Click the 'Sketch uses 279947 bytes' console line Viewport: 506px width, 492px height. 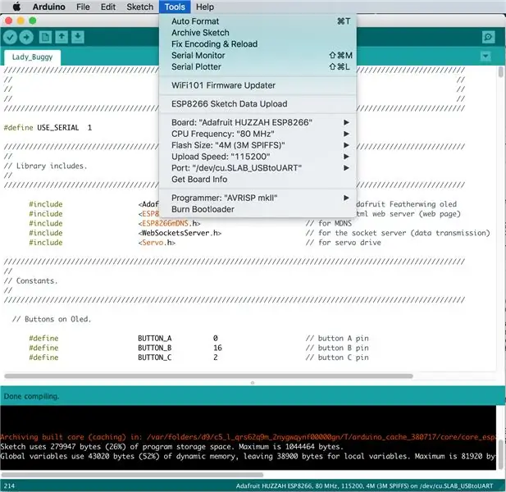click(171, 447)
